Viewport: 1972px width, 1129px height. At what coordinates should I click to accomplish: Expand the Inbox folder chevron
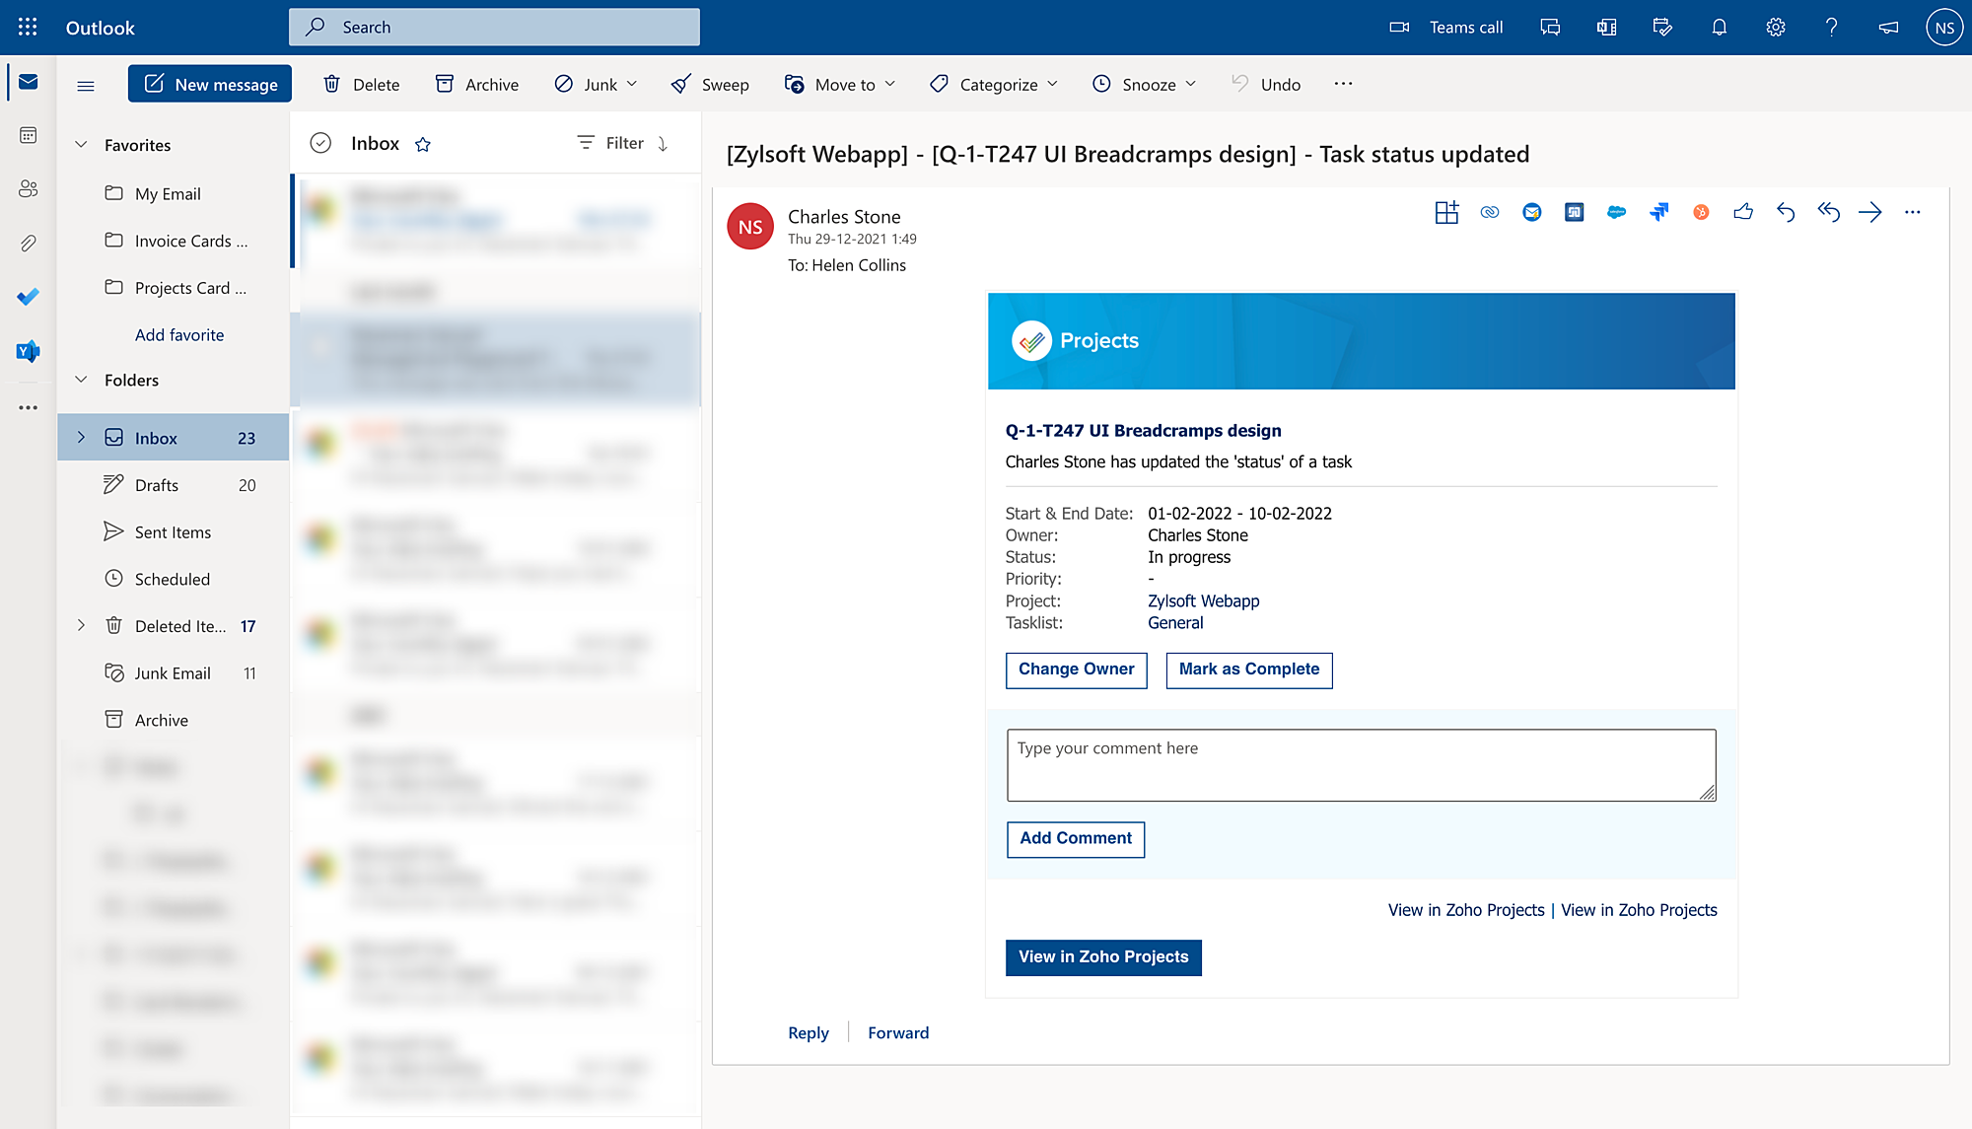(x=82, y=437)
